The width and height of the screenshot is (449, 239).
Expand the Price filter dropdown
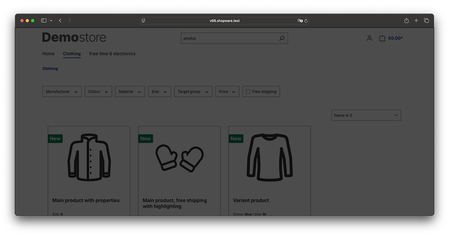[x=227, y=92]
